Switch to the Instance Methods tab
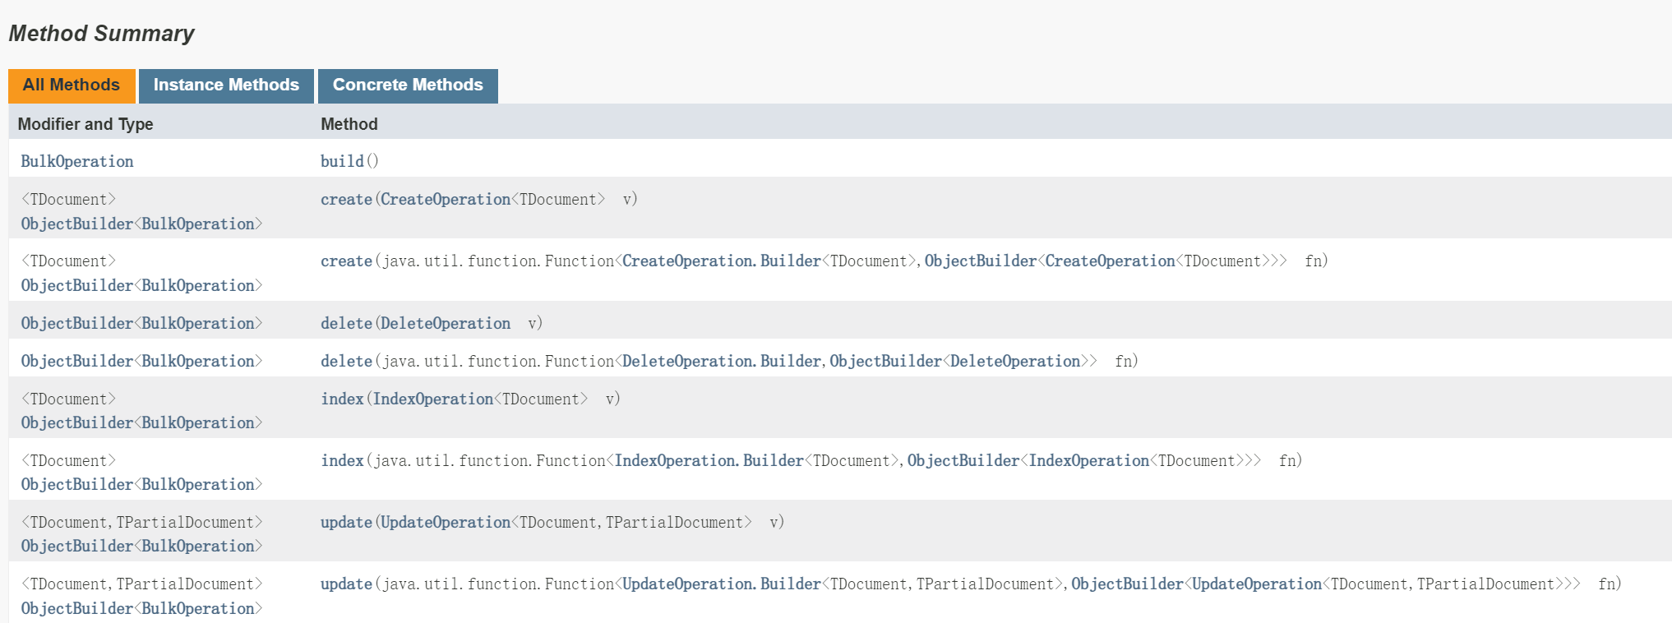This screenshot has height=623, width=1672. coord(226,85)
